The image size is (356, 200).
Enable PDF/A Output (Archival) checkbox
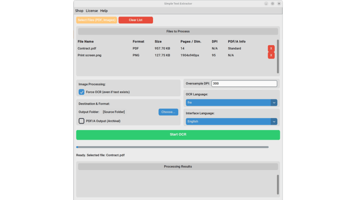pyautogui.click(x=82, y=121)
